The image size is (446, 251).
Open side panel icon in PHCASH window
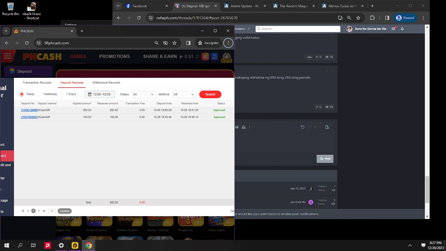(188, 43)
